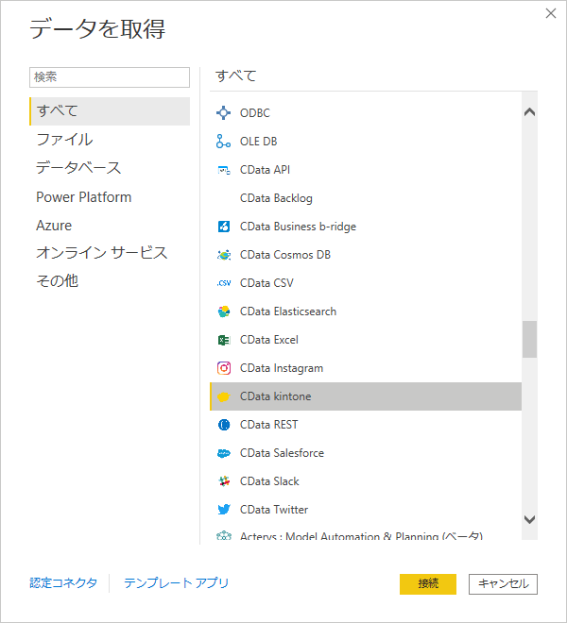Select the CData Backlog entry
567x623 pixels.
(x=366, y=198)
